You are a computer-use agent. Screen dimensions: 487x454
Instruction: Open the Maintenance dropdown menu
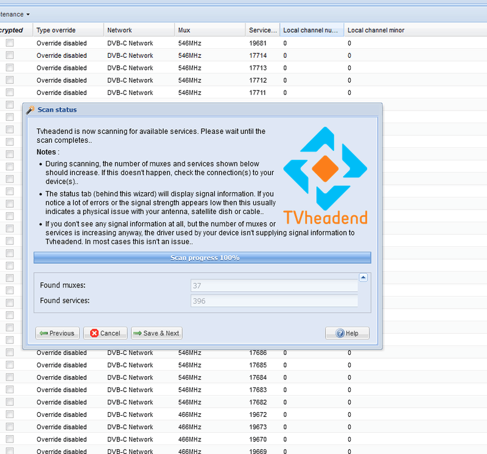point(15,14)
